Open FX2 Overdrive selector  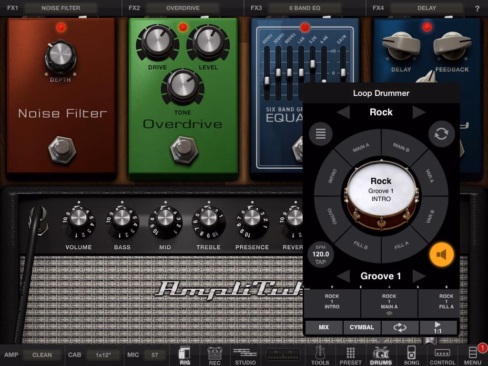click(183, 8)
